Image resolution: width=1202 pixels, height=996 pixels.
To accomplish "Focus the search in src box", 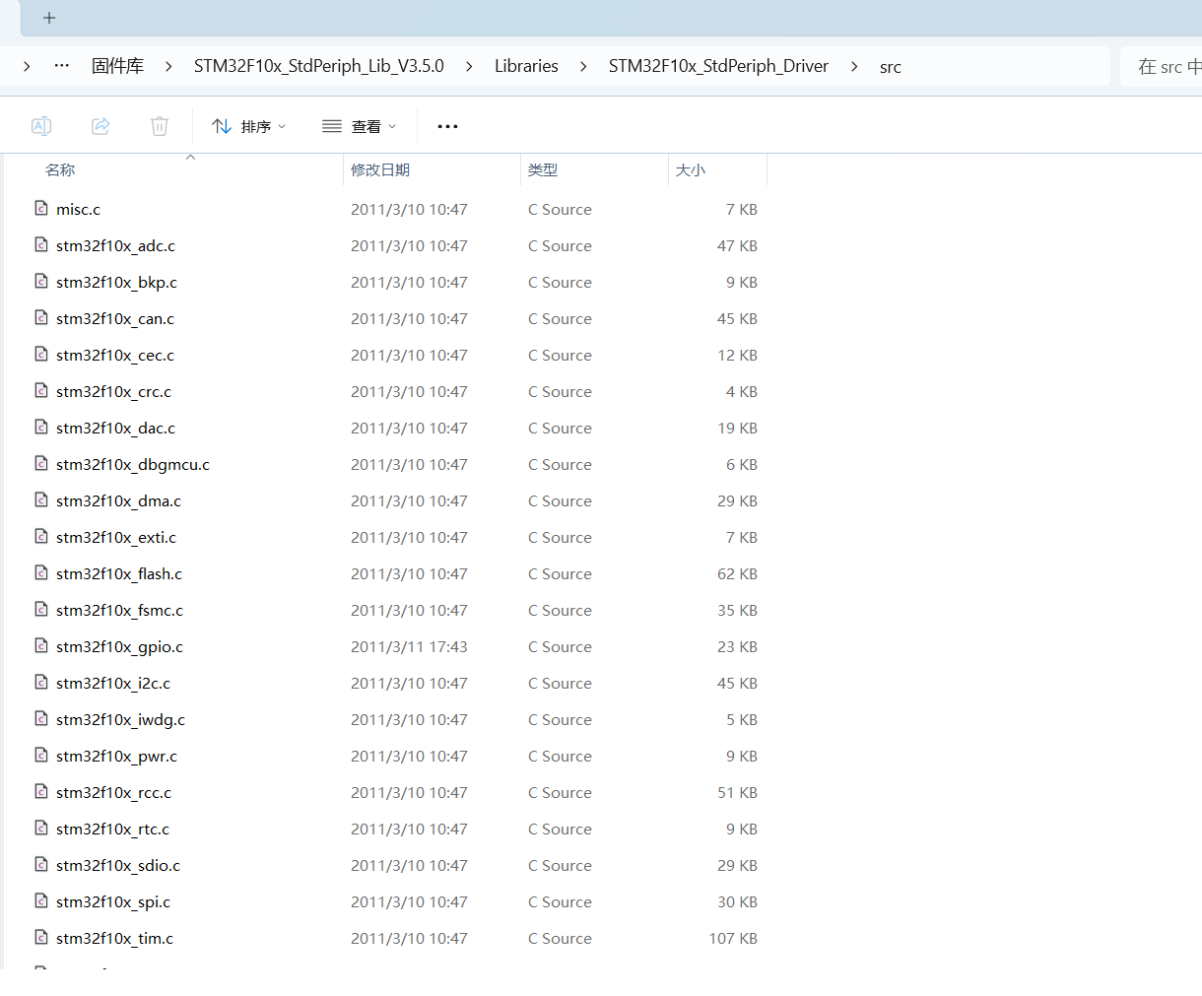I will point(1163,66).
